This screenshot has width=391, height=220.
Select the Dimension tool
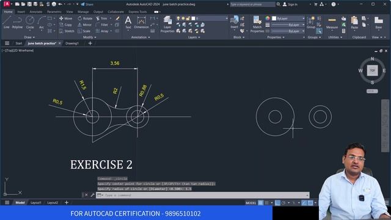coord(141,22)
